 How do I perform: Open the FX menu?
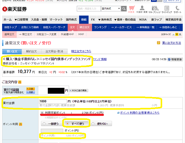(x=93, y=19)
